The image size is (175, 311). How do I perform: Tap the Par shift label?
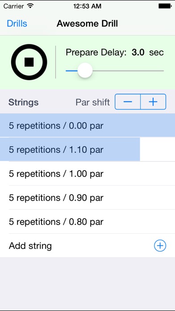pyautogui.click(x=93, y=102)
